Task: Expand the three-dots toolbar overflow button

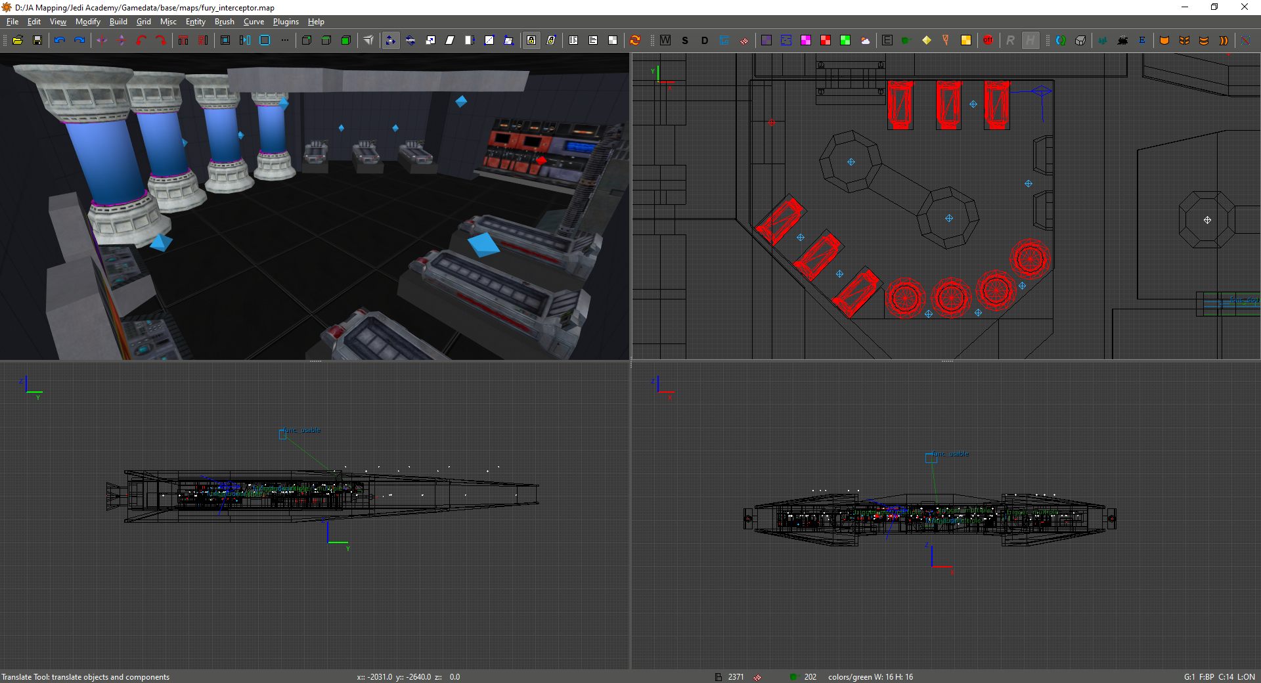Action: [284, 40]
